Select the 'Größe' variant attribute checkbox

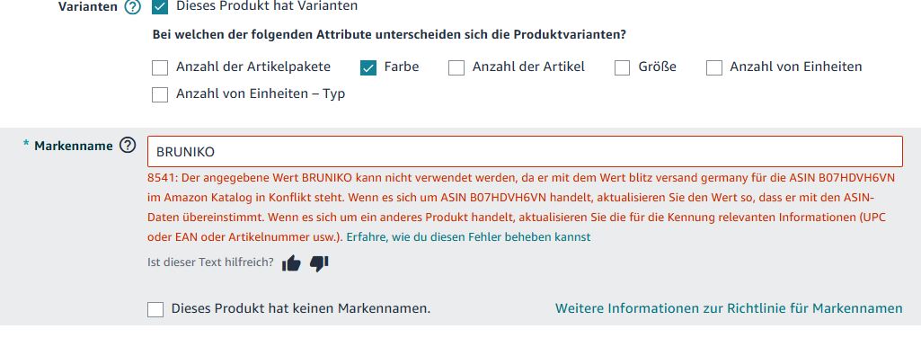623,67
